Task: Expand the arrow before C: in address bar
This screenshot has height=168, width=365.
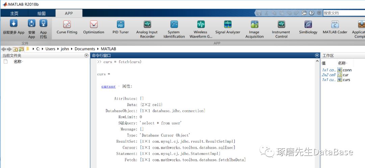Action: pos(33,49)
